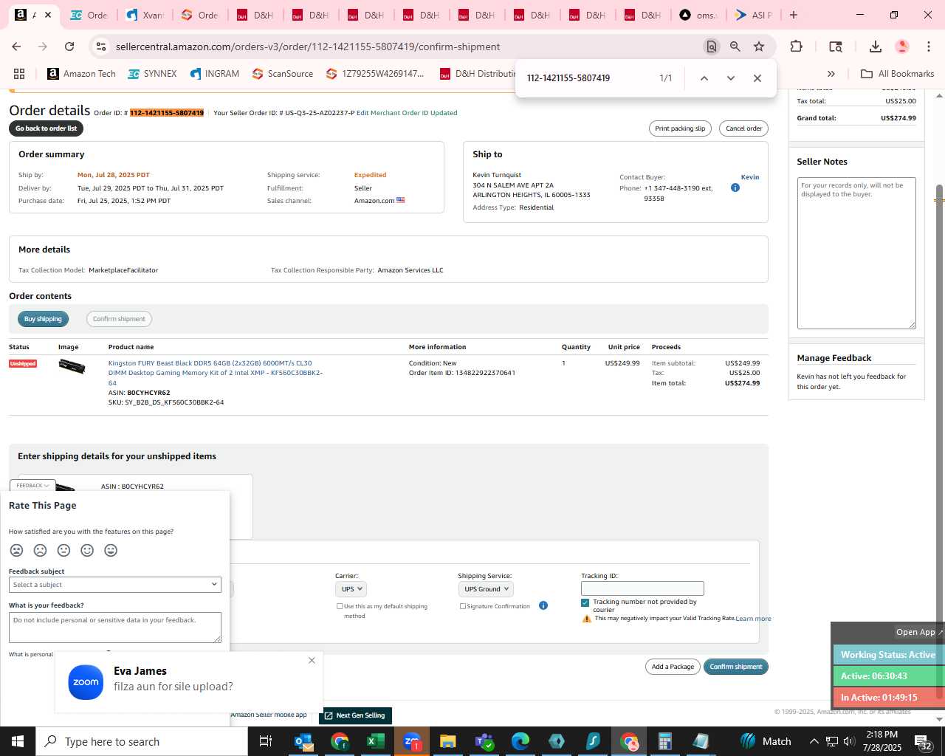Open the apps grid in the bookmarks bar
Screen dimensions: 945x756
(x=19, y=74)
